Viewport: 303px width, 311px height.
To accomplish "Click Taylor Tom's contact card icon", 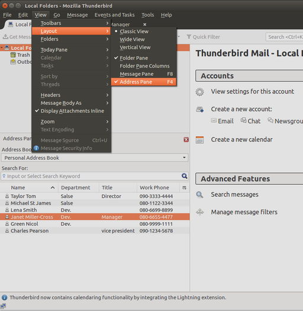I will coord(7,196).
